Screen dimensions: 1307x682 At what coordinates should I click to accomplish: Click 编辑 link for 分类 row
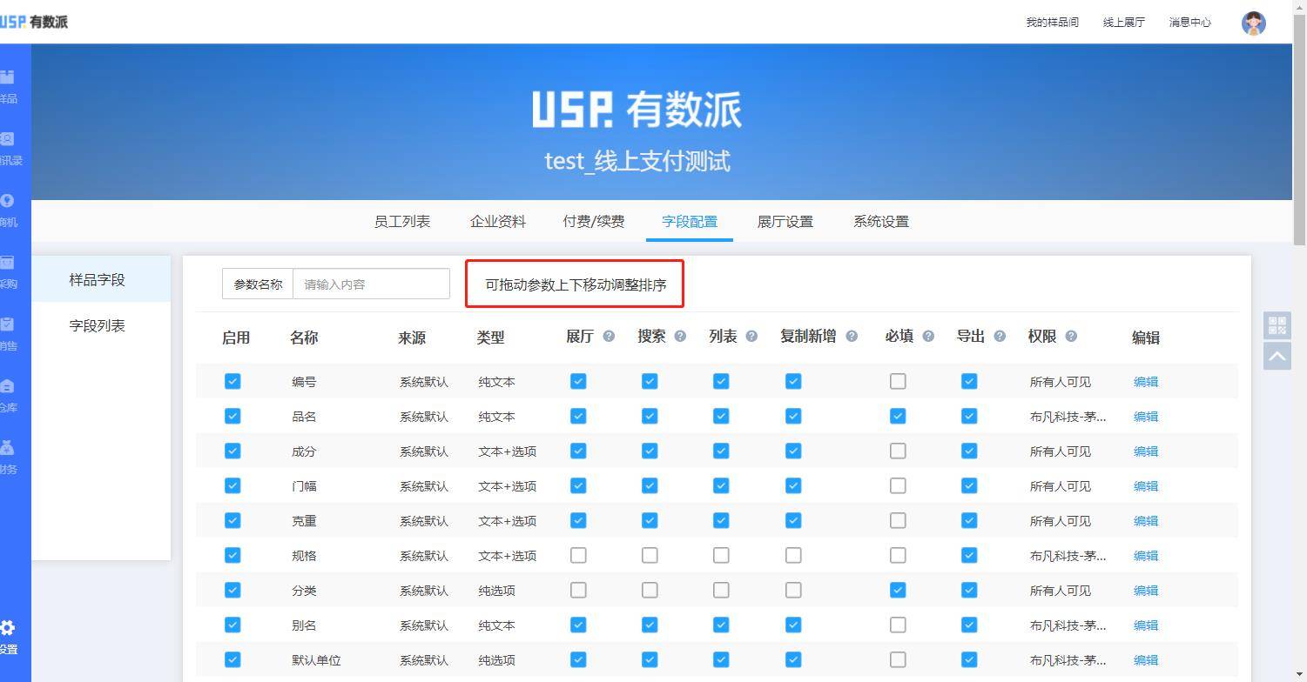(x=1146, y=590)
